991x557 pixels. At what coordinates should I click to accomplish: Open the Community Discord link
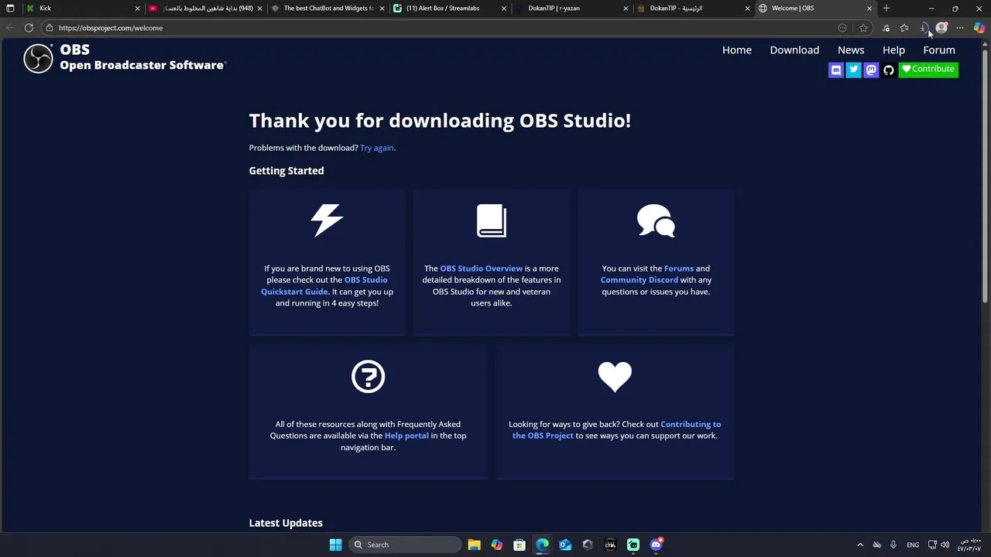point(640,280)
